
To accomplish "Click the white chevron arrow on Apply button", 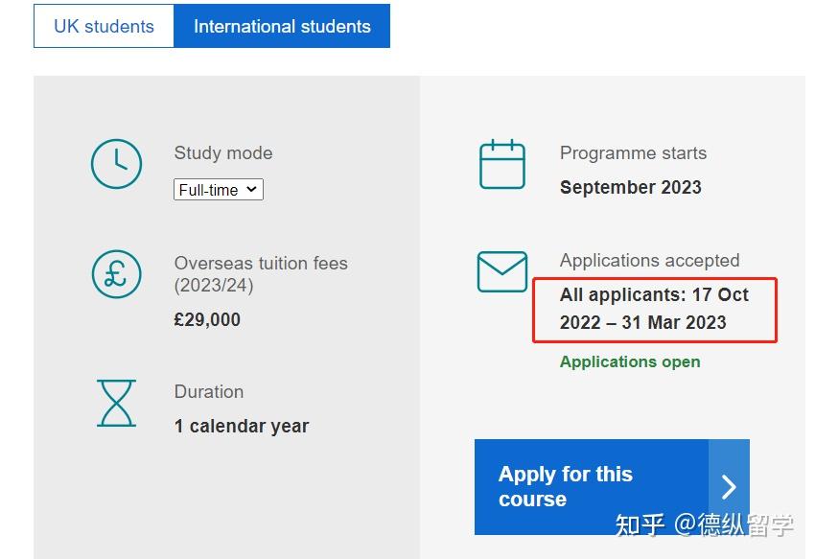I will pos(729,486).
